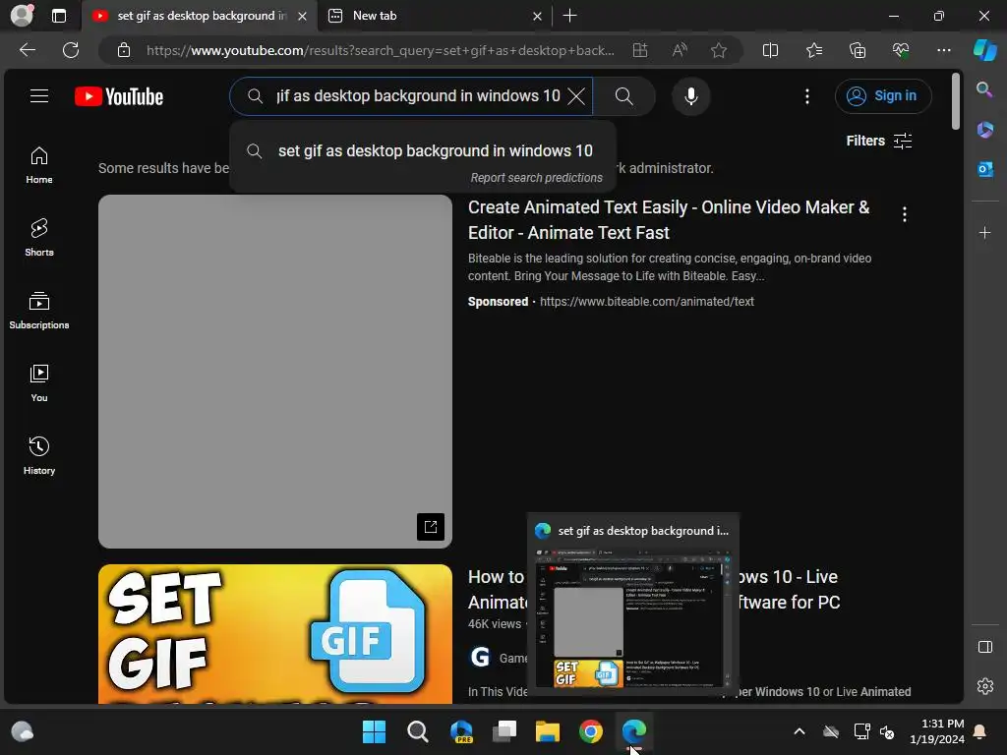View site information lock icon
The image size is (1007, 755).
pos(124,50)
